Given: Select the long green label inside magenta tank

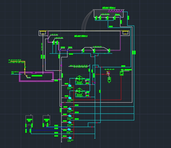Looking at the screenshot, I should click(x=37, y=76).
